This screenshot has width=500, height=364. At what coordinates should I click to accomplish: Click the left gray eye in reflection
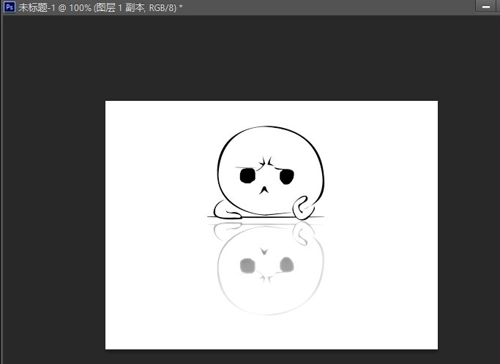pyautogui.click(x=247, y=264)
